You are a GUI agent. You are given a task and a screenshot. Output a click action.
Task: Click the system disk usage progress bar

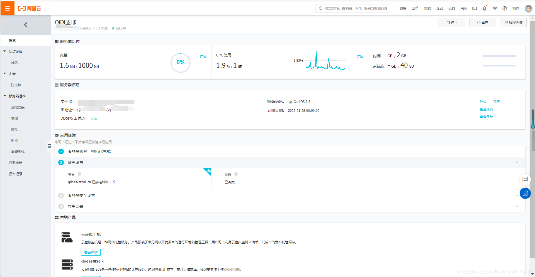pyautogui.click(x=499, y=66)
